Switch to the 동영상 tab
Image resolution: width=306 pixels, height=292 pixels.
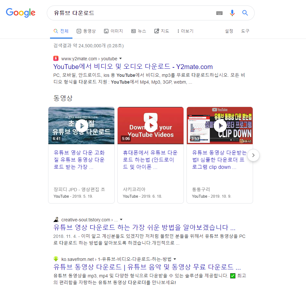(86, 31)
